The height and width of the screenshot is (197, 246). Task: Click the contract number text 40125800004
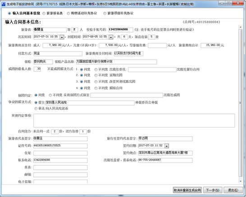(x=208, y=22)
